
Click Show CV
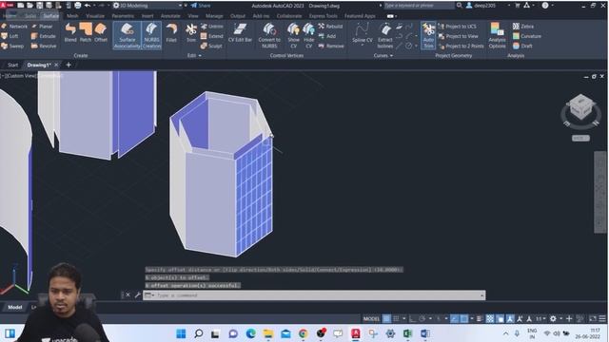294,35
